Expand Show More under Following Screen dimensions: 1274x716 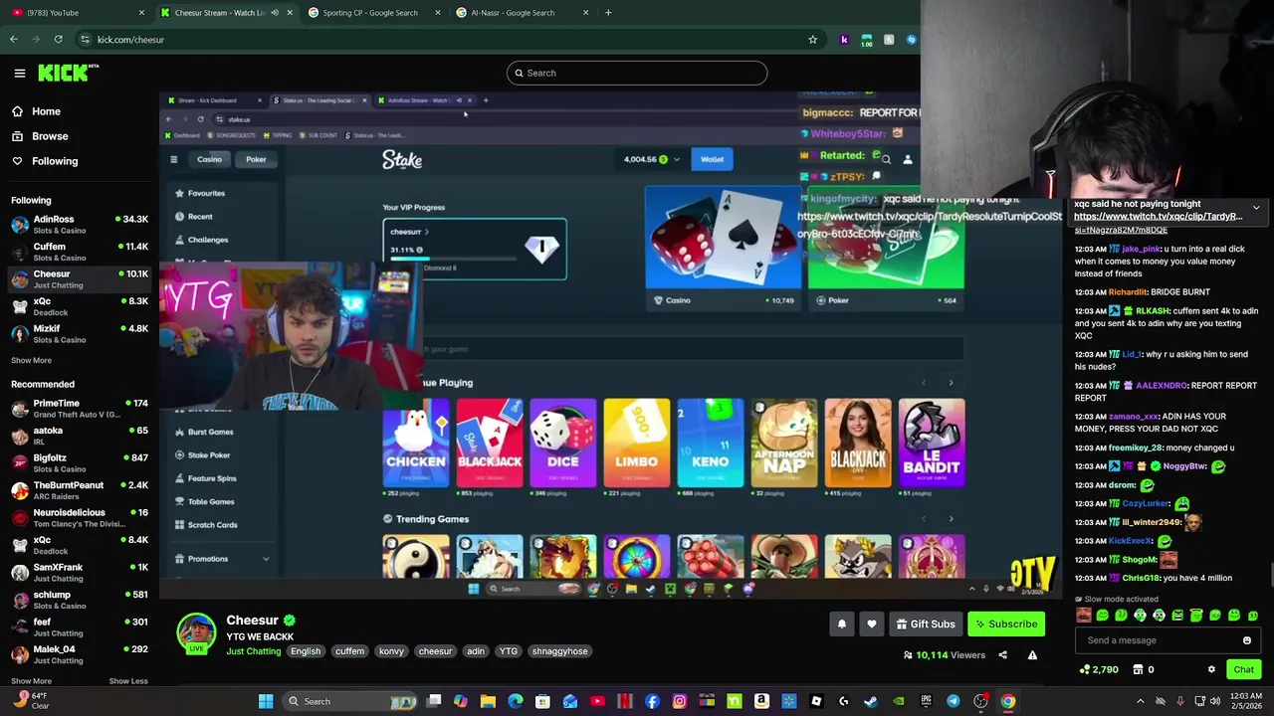point(31,360)
